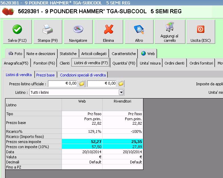The height and width of the screenshot is (178, 223).
Task: Click Web Prezzo base cell 22,82
Action: point(82,123)
